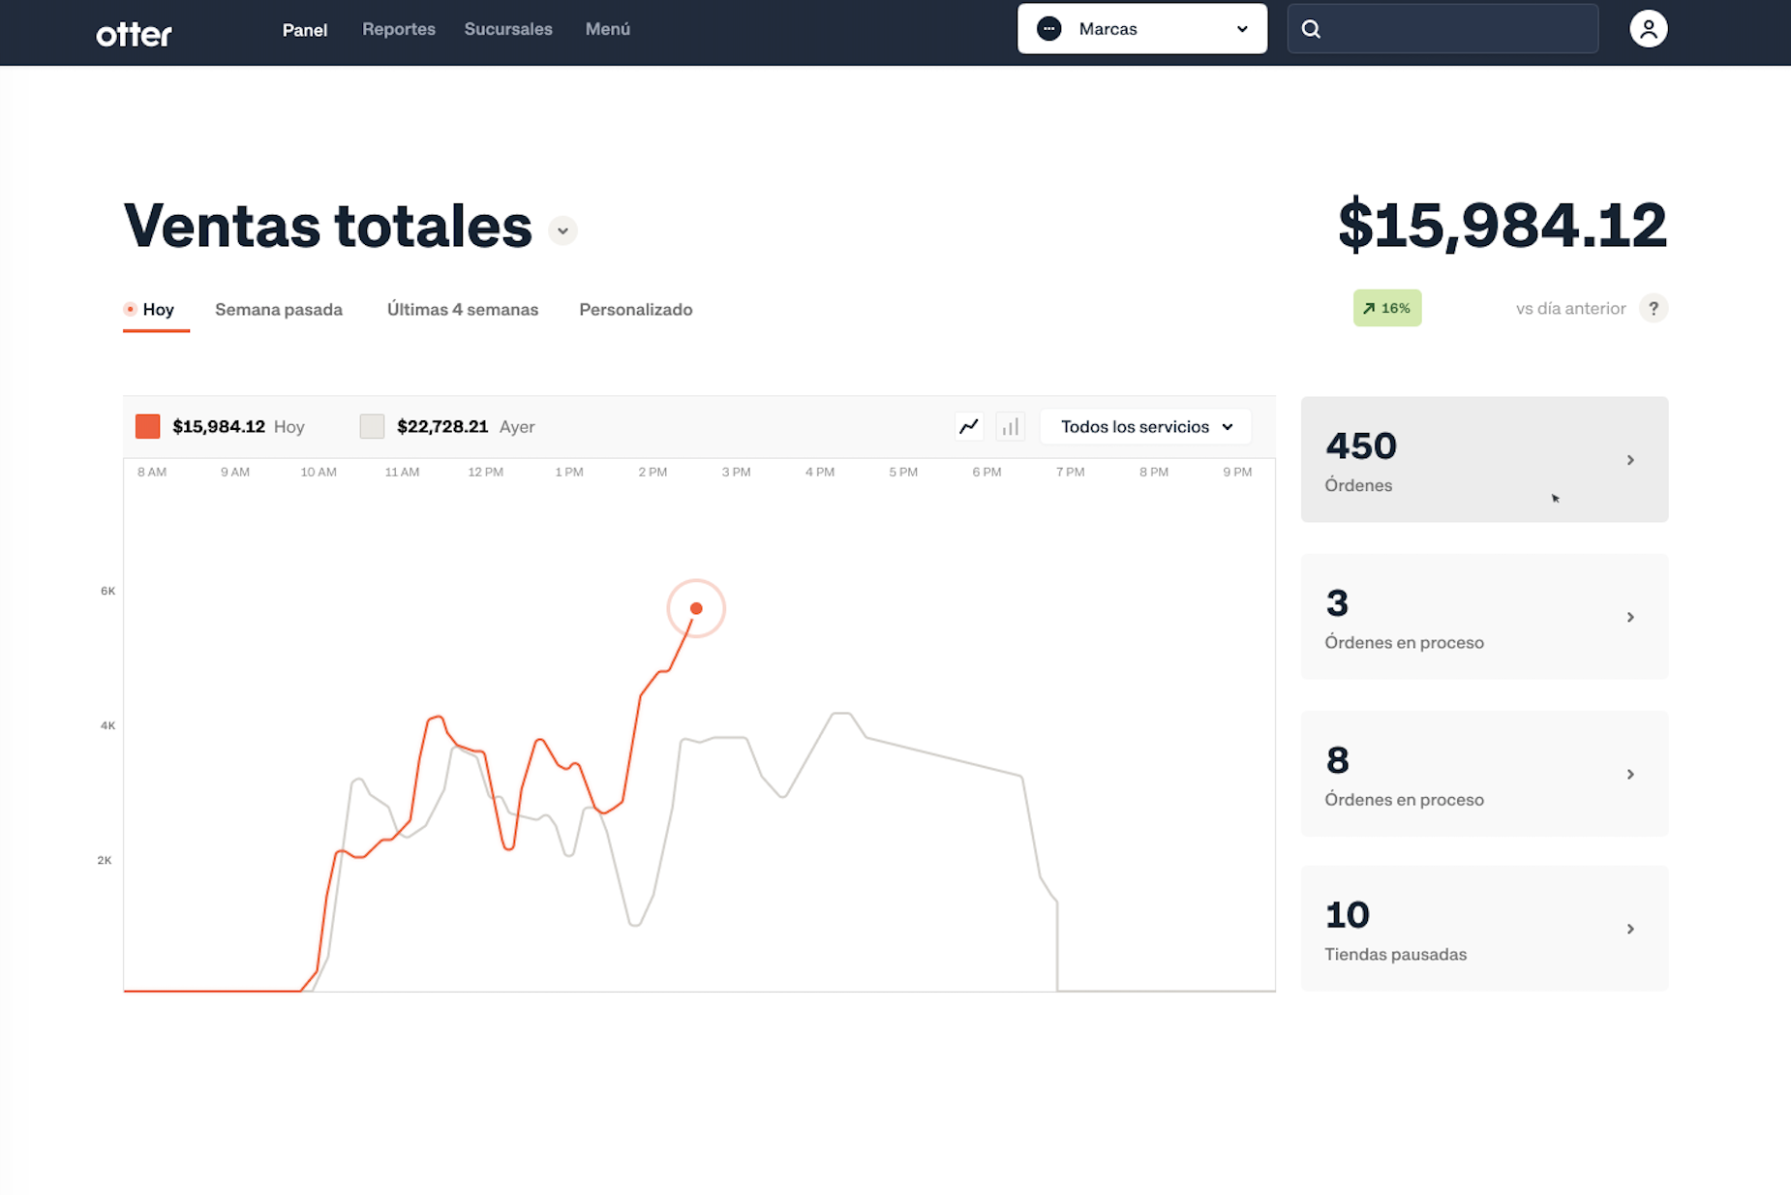
Task: Go to Panel in the navigation
Action: click(305, 30)
